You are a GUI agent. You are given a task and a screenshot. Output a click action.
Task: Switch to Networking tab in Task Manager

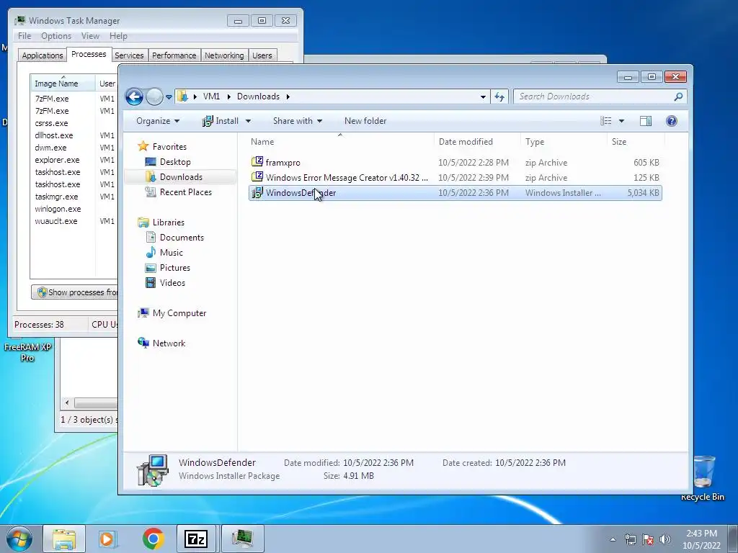(x=224, y=55)
